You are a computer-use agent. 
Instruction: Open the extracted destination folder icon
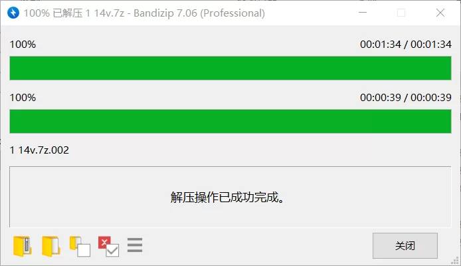(x=51, y=246)
